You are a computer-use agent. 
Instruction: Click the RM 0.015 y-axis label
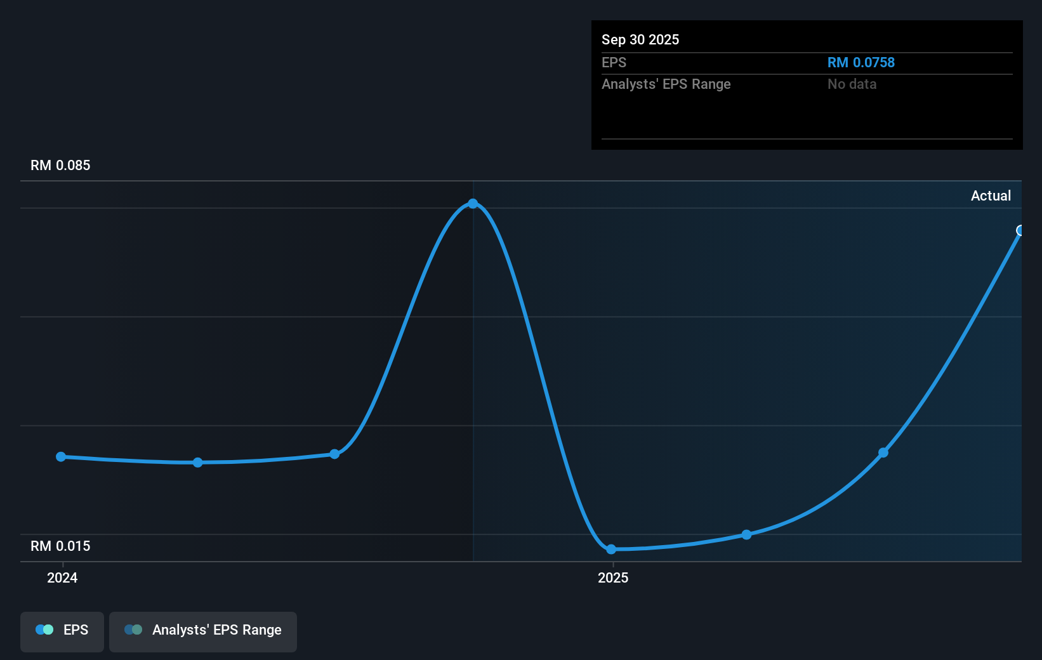60,546
